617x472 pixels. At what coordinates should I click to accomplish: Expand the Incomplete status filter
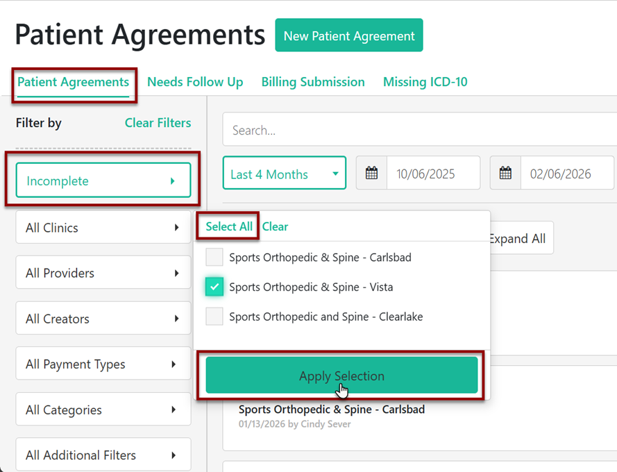103,181
